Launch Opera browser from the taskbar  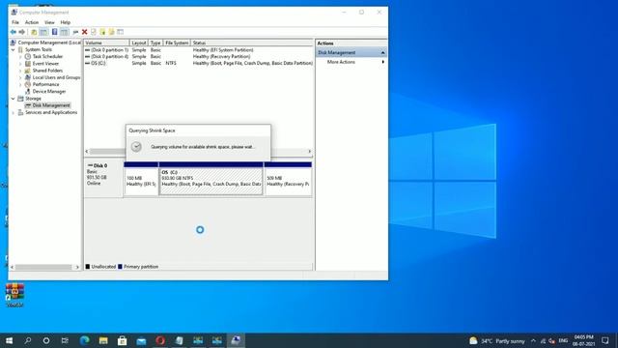click(160, 340)
